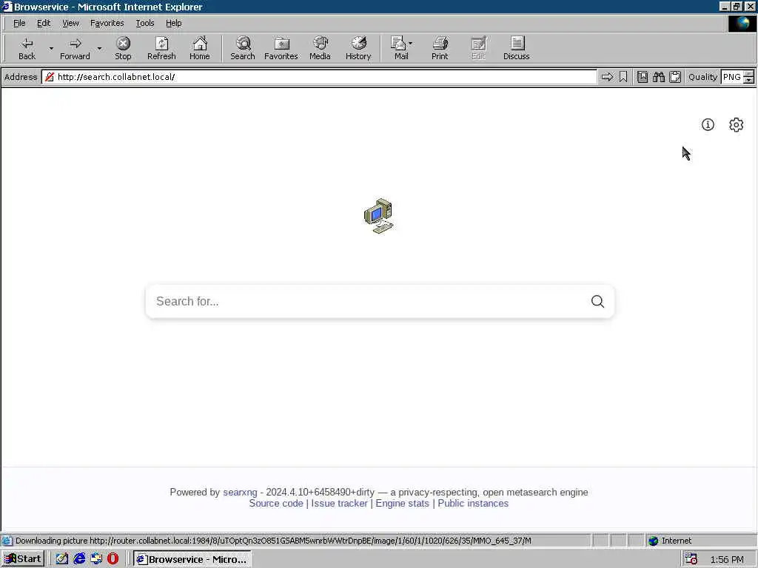Open the Help menu
The height and width of the screenshot is (568, 758).
(x=173, y=23)
